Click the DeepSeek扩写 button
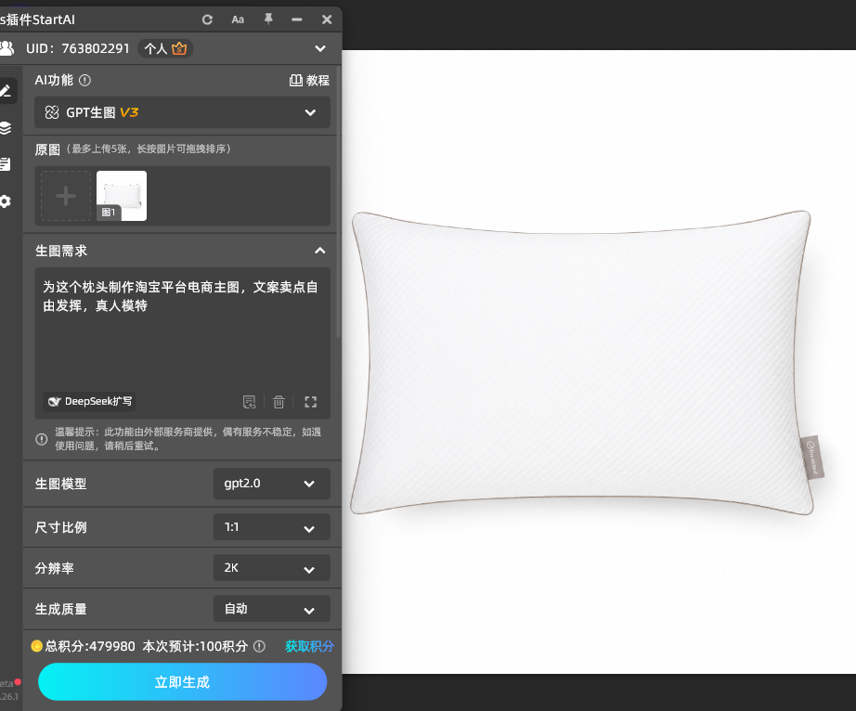The image size is (856, 711). pos(89,402)
